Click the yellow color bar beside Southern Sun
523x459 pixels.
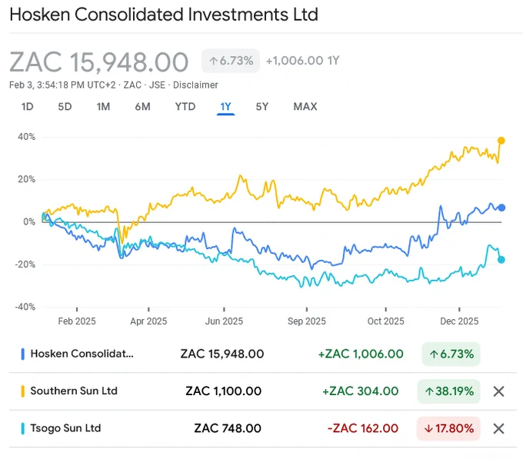pyautogui.click(x=22, y=391)
